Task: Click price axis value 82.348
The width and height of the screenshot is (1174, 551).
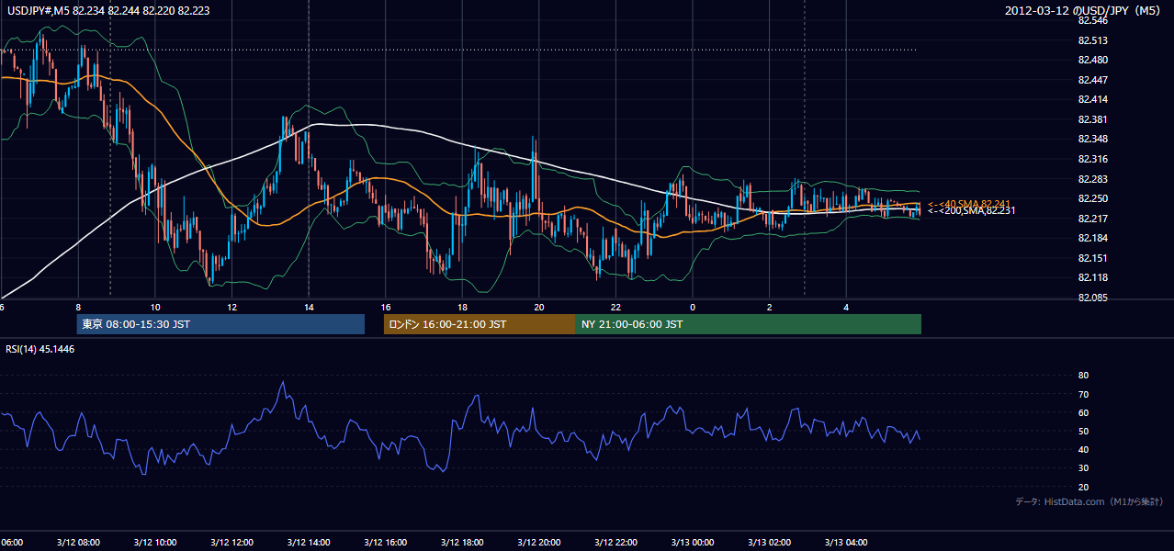Action: coord(1092,139)
